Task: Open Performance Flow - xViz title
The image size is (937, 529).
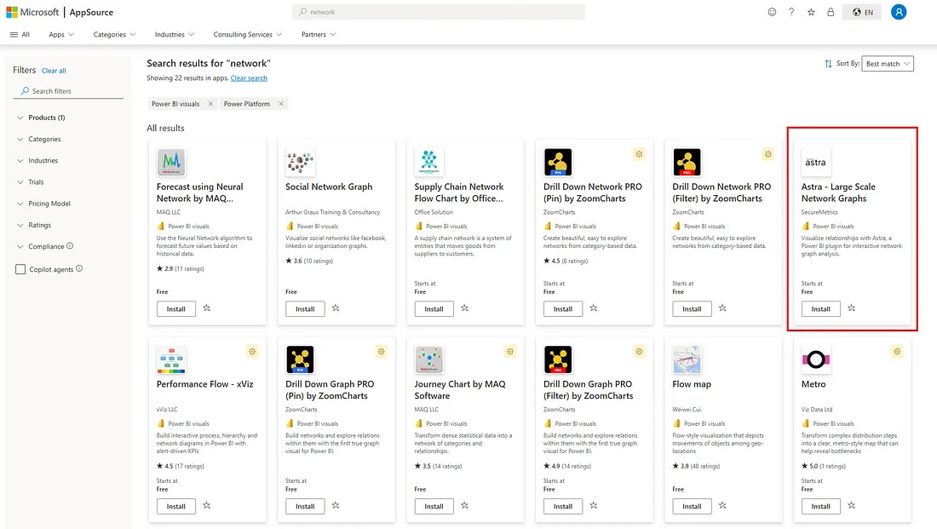Action: [x=205, y=384]
